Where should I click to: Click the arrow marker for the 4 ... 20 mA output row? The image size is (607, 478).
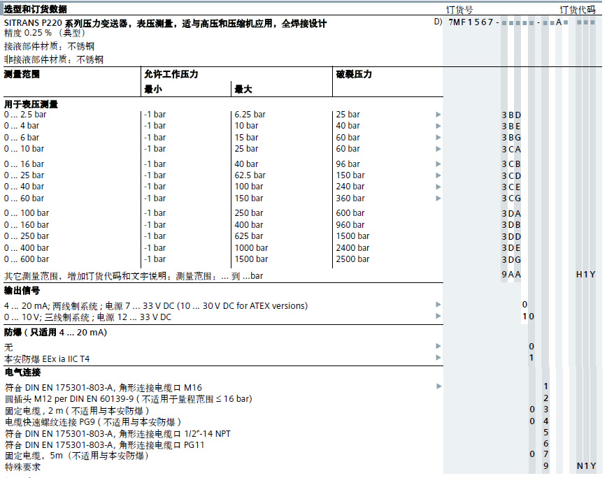pos(438,305)
